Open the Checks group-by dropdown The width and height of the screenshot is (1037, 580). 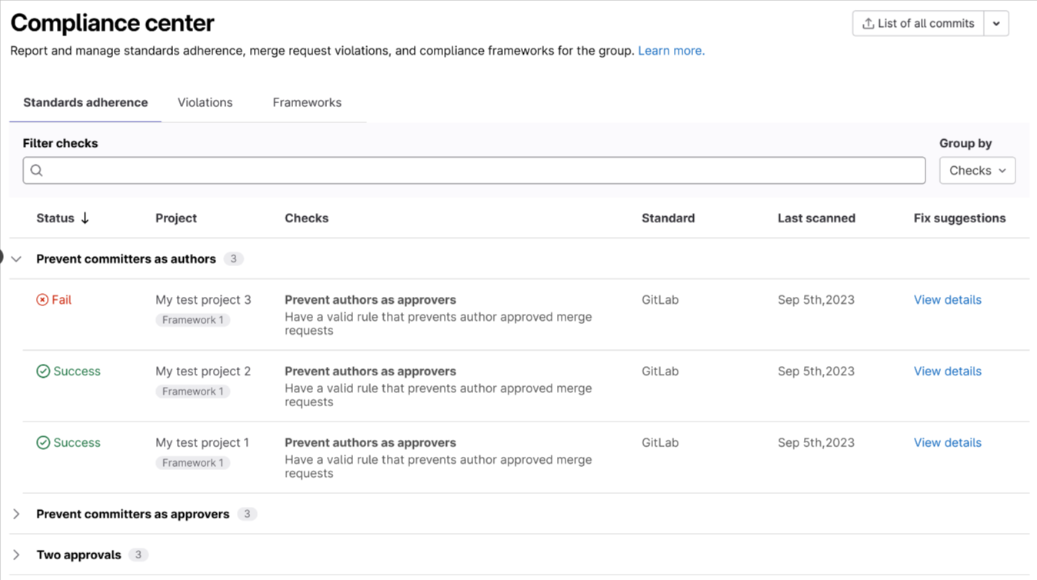(x=977, y=170)
